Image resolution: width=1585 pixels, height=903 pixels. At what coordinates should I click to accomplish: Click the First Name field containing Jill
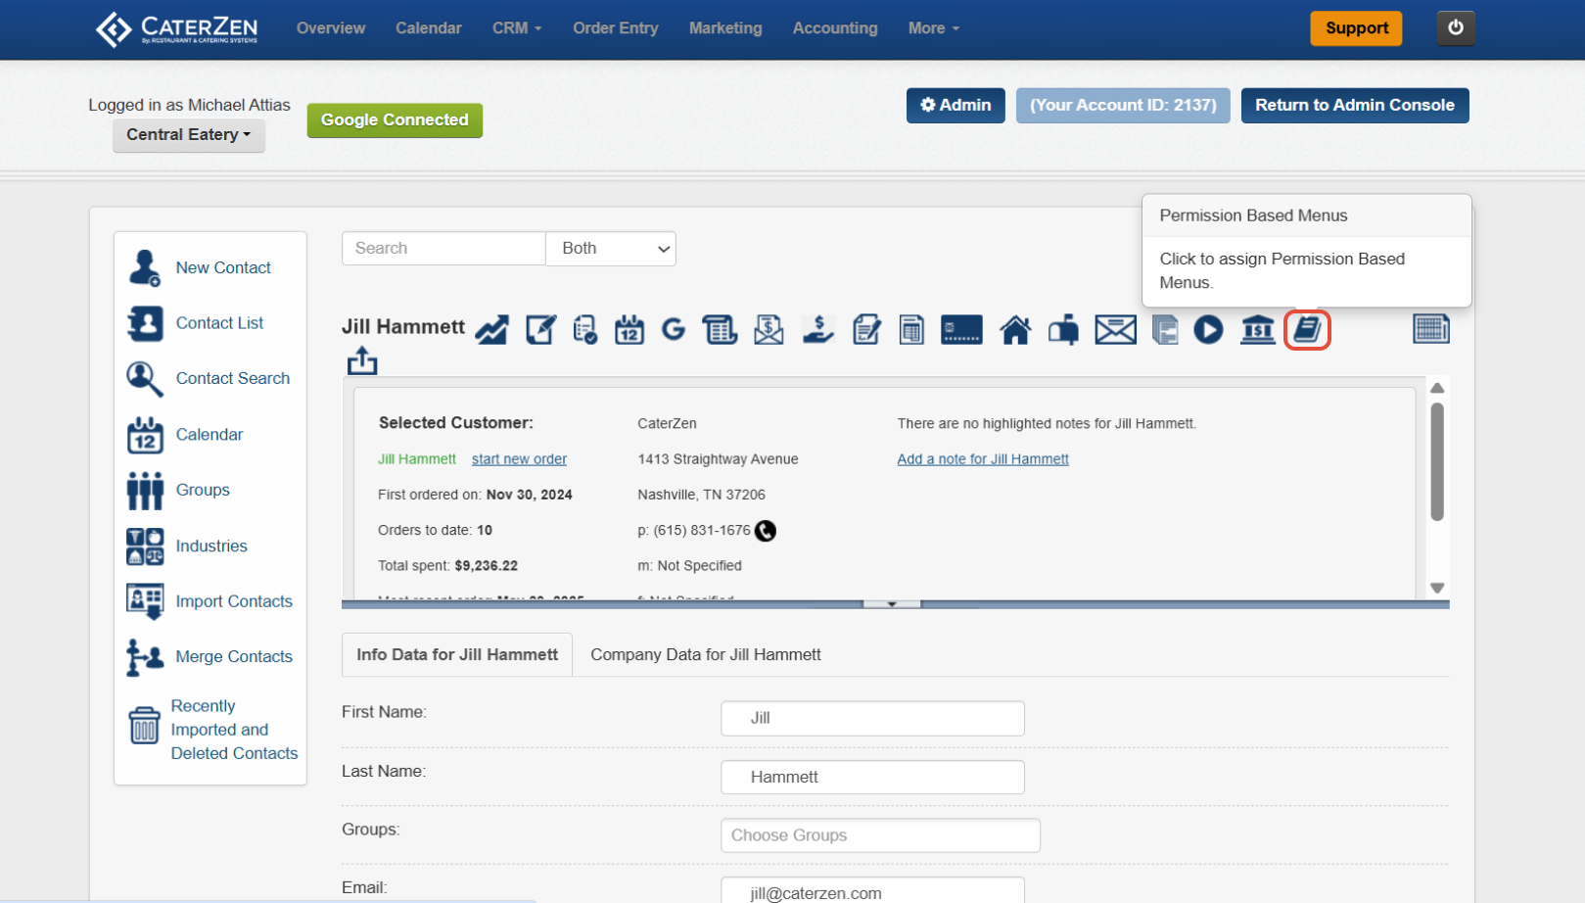click(x=872, y=718)
